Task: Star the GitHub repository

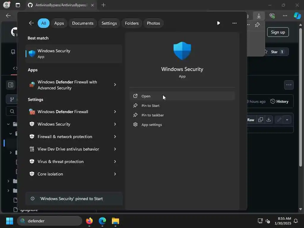Action: point(276,52)
